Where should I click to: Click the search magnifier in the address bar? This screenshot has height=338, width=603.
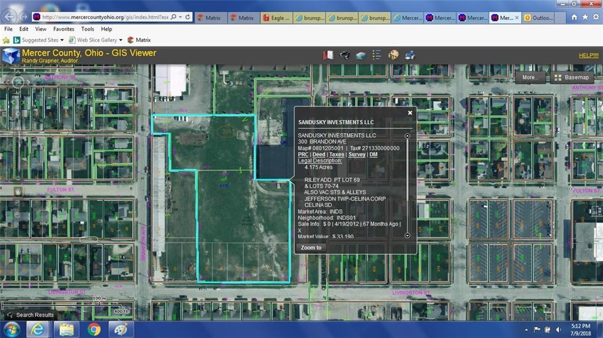tap(174, 17)
